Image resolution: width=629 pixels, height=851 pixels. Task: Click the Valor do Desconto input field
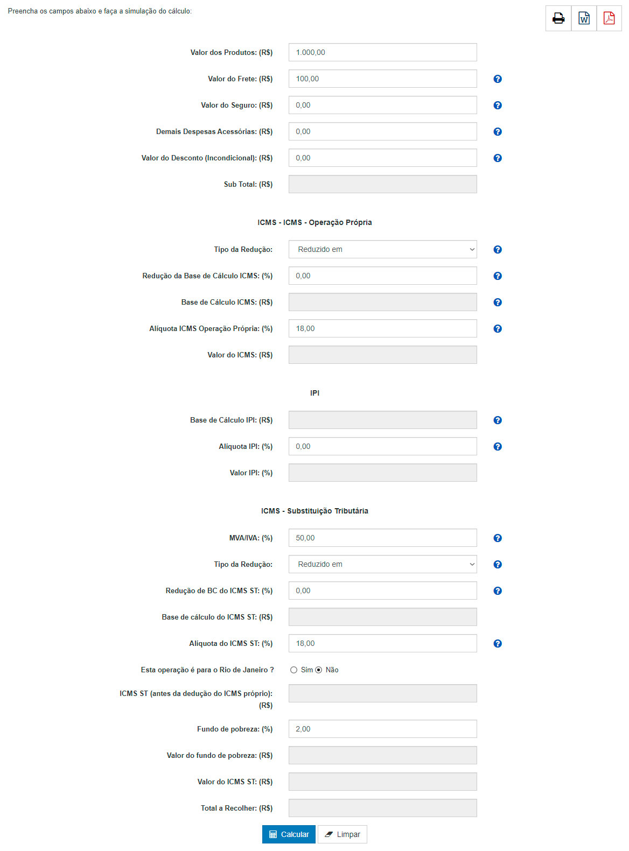[383, 158]
